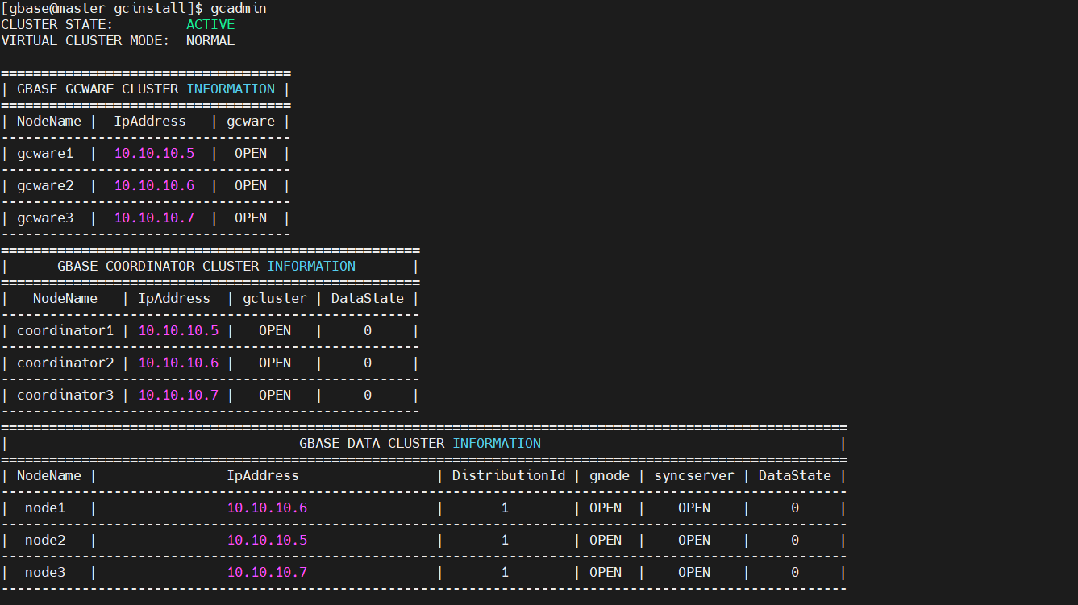
Task: Click the GBASE GCWARE CLUSTER INFORMATION header
Action: coord(145,89)
